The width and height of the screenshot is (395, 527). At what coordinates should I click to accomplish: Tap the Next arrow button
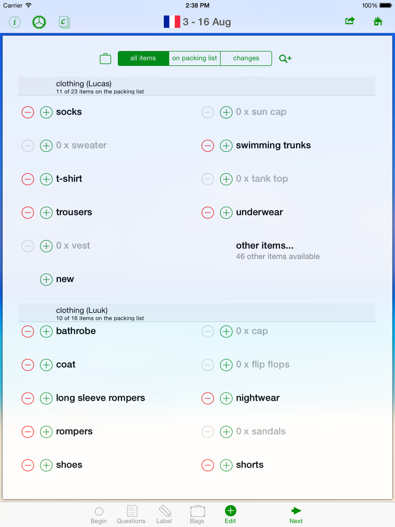(x=296, y=515)
